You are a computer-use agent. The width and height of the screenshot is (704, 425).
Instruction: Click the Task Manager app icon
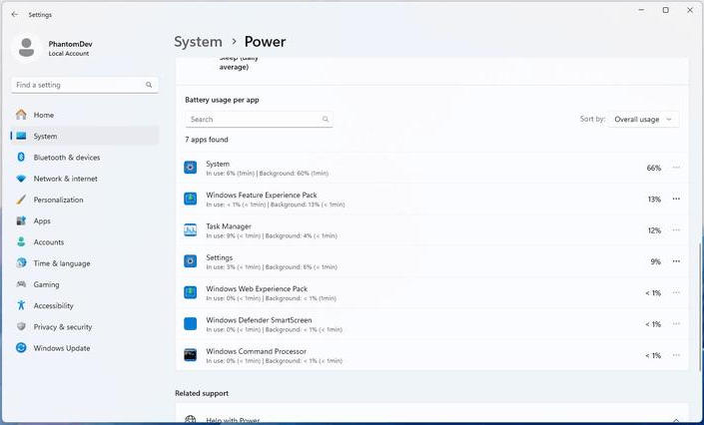(191, 230)
